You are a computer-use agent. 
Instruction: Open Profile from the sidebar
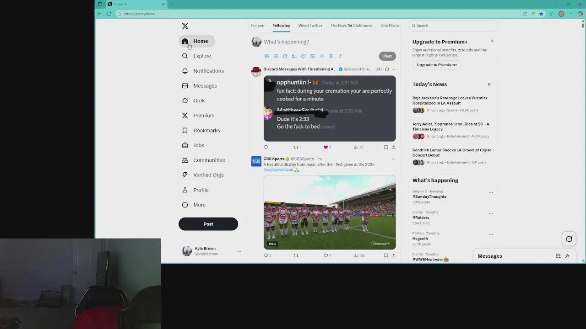pos(195,190)
